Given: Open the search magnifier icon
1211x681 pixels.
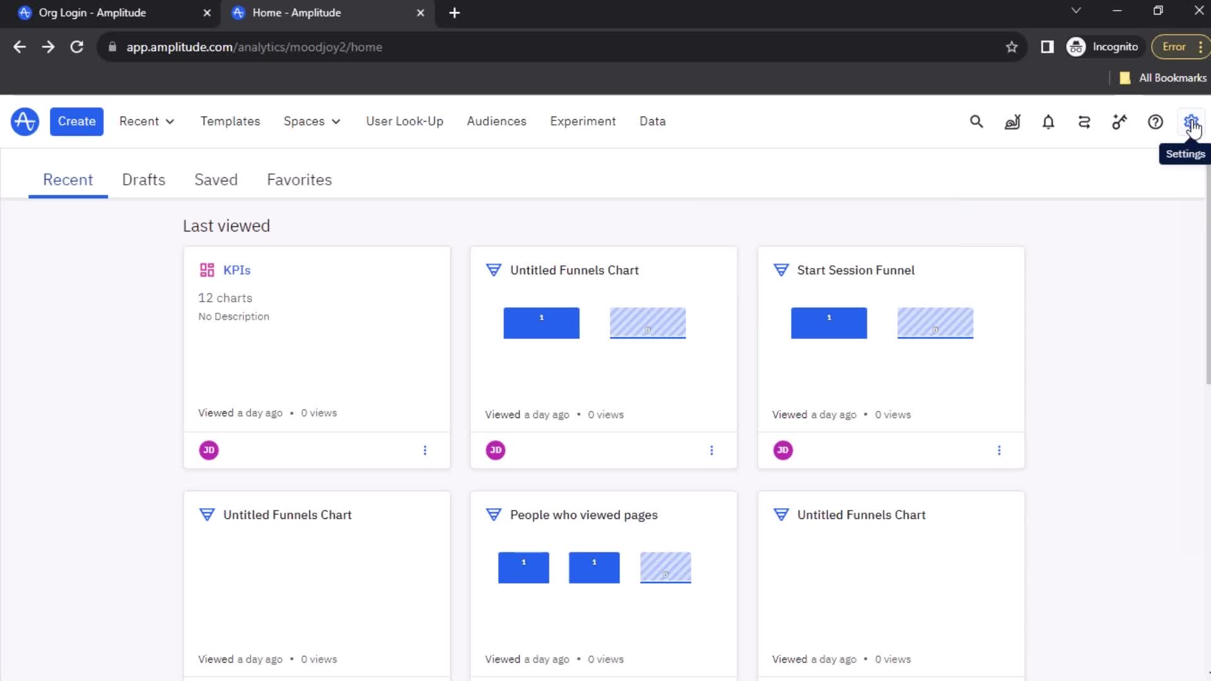Looking at the screenshot, I should (976, 122).
